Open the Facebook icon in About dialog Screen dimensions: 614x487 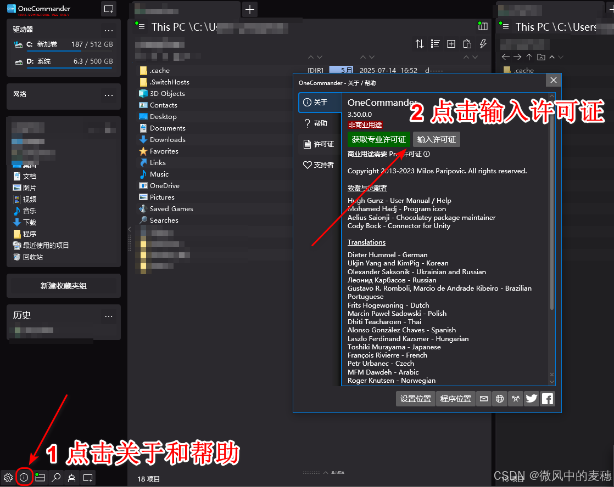(x=548, y=399)
